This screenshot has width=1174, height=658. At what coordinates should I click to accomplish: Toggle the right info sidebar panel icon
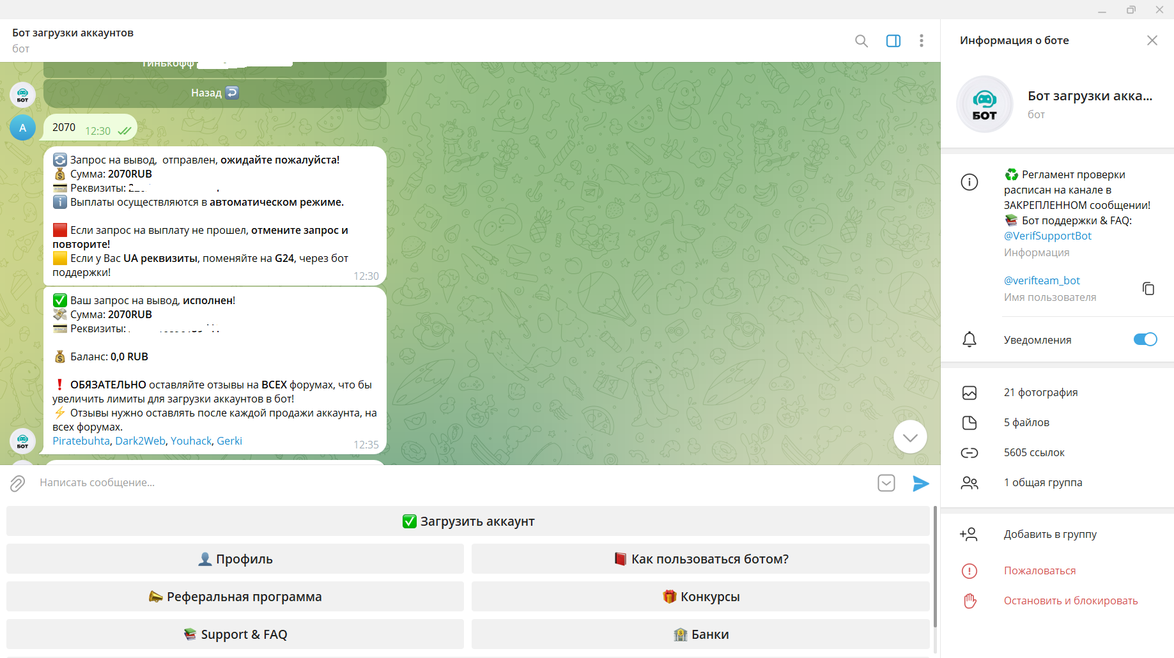893,41
